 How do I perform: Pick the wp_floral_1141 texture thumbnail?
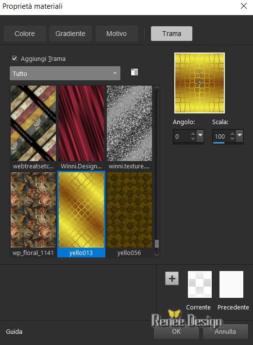click(x=33, y=214)
